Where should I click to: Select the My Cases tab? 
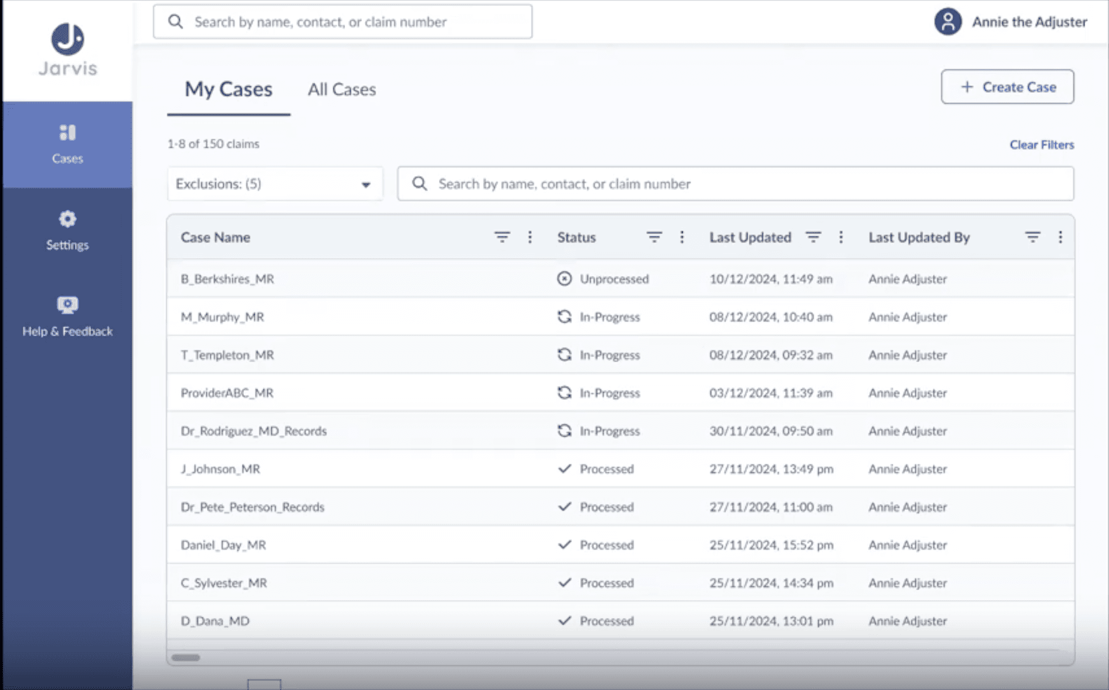228,89
